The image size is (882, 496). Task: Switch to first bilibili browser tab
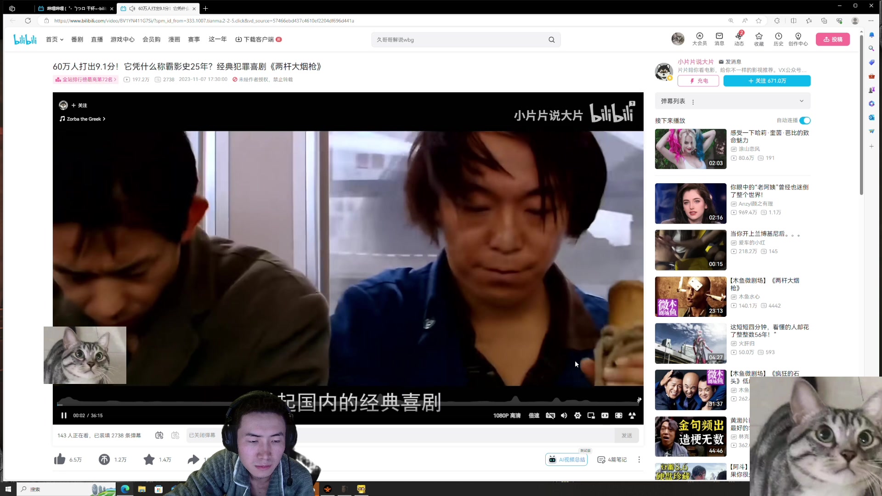click(x=75, y=8)
